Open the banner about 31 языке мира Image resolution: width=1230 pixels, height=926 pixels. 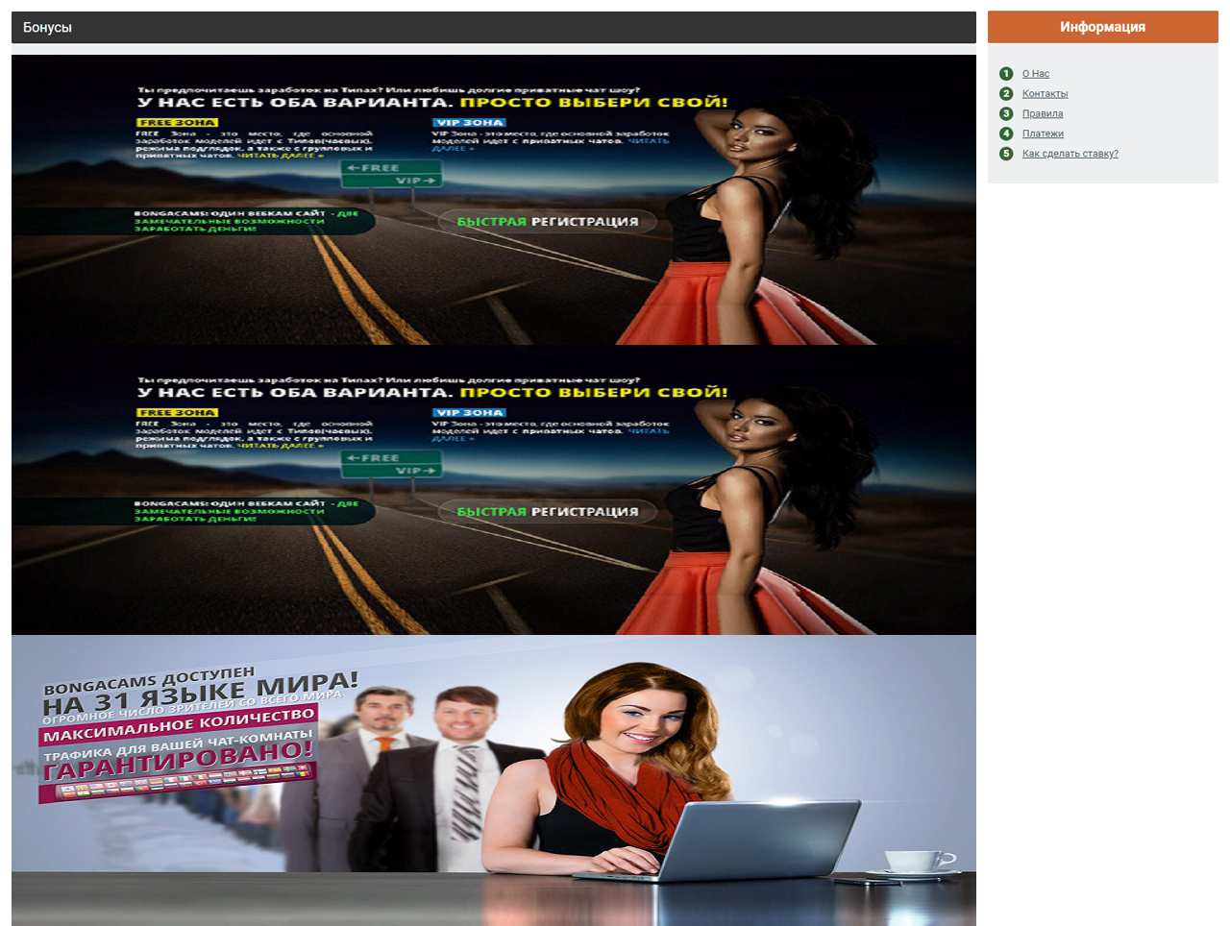494,780
